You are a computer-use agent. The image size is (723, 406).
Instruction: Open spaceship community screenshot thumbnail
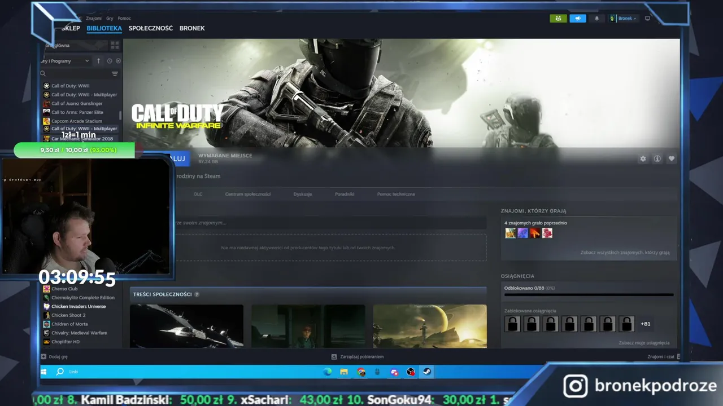coord(186,326)
